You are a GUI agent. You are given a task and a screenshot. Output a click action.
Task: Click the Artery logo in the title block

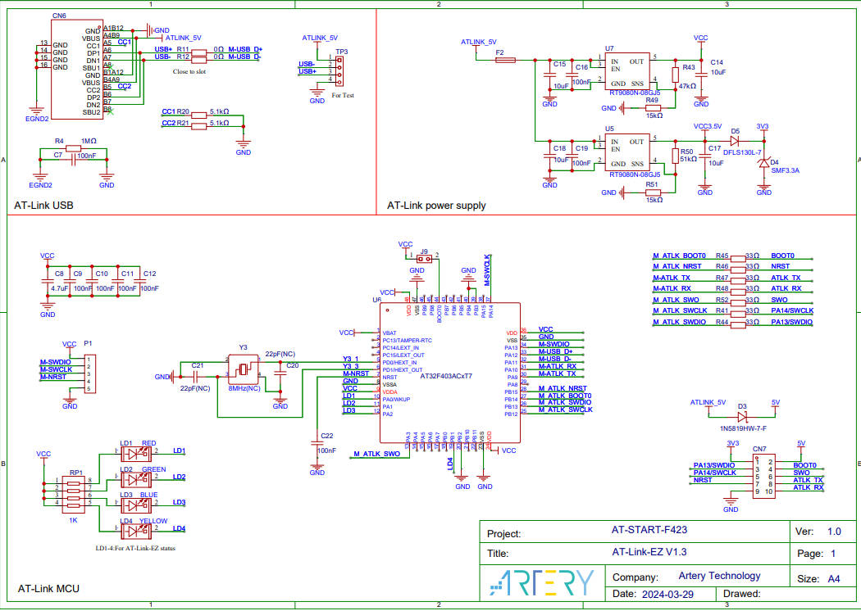point(541,582)
